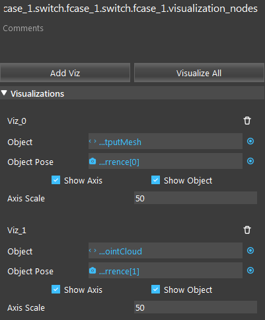Click the target icon beside Viz_0 Object field

tap(250, 141)
